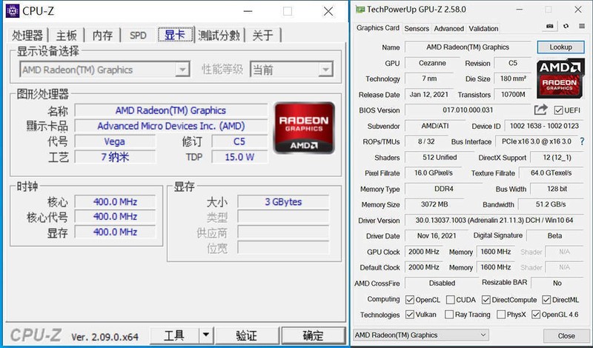The width and height of the screenshot is (593, 348).
Task: Click the Shaders value 512 Unified
Action: pyautogui.click(x=440, y=157)
